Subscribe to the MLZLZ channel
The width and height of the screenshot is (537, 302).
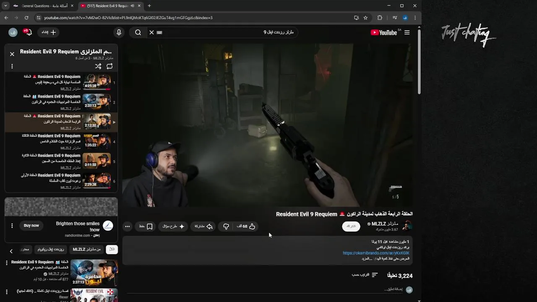click(x=351, y=226)
